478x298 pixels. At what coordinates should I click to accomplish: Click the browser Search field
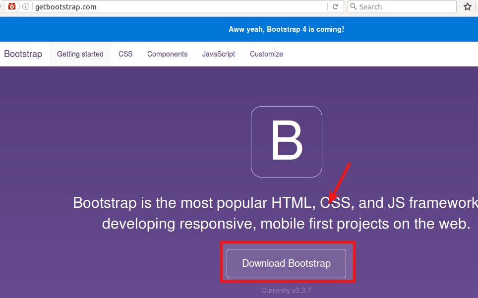click(397, 6)
